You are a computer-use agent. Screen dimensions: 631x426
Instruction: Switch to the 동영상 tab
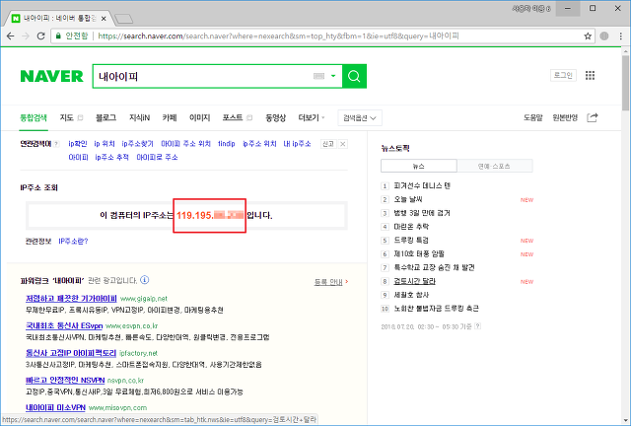point(275,117)
